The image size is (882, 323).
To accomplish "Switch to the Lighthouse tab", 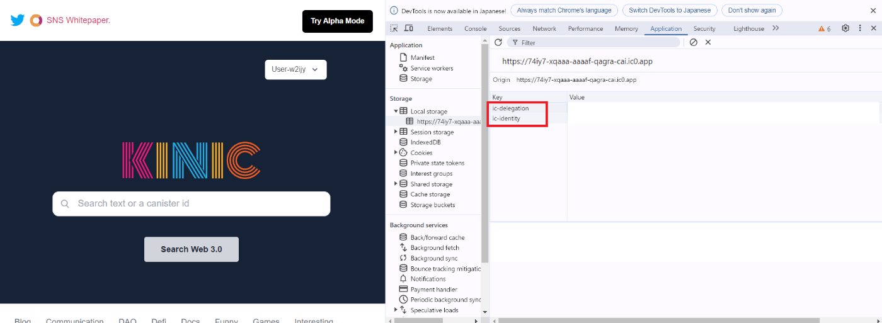I will 748,29.
